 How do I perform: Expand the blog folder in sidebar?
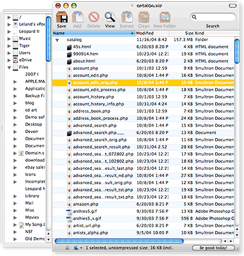[x=15, y=103]
